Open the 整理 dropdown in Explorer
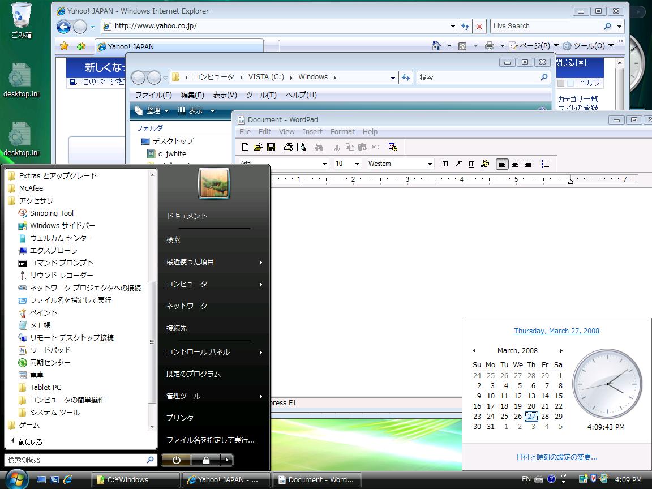652x489 pixels. (152, 110)
